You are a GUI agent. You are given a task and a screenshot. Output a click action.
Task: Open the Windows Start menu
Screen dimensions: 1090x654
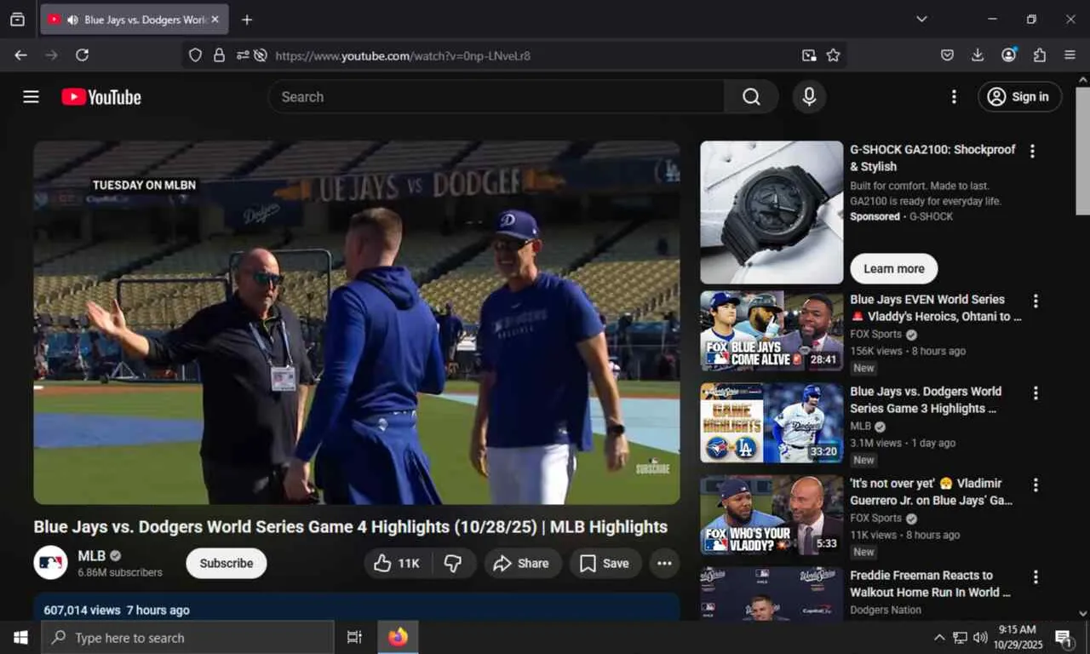coord(20,638)
